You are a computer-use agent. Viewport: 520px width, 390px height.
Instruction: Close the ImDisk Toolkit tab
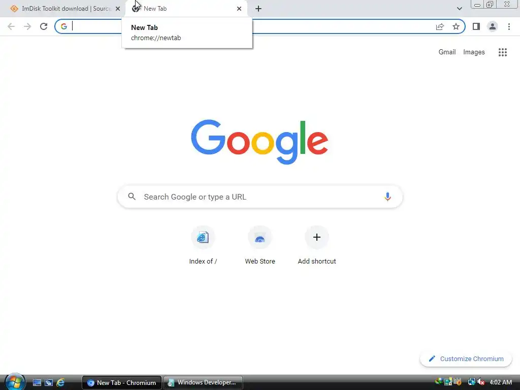pos(118,9)
